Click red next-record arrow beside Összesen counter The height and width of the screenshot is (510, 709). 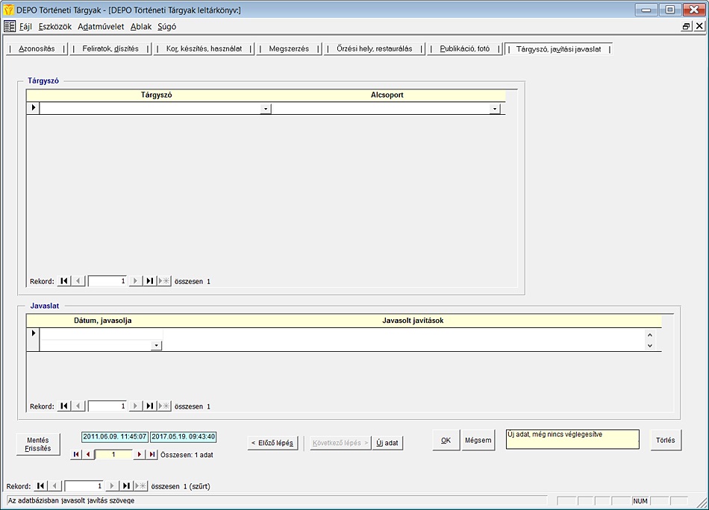point(139,454)
